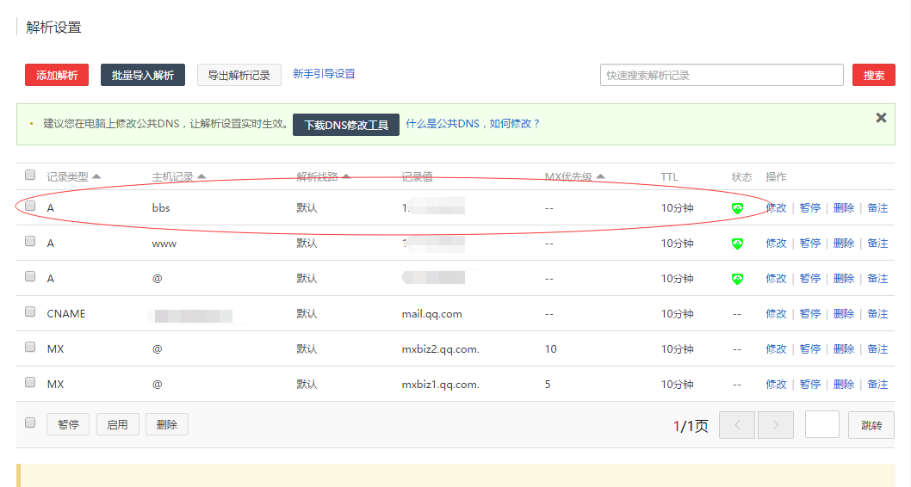Screen dimensions: 911x487
Task: Go to next page with right arrow
Action: [x=776, y=425]
